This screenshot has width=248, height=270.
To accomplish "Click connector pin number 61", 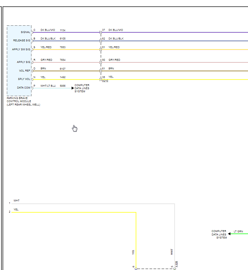I will 103,69.
